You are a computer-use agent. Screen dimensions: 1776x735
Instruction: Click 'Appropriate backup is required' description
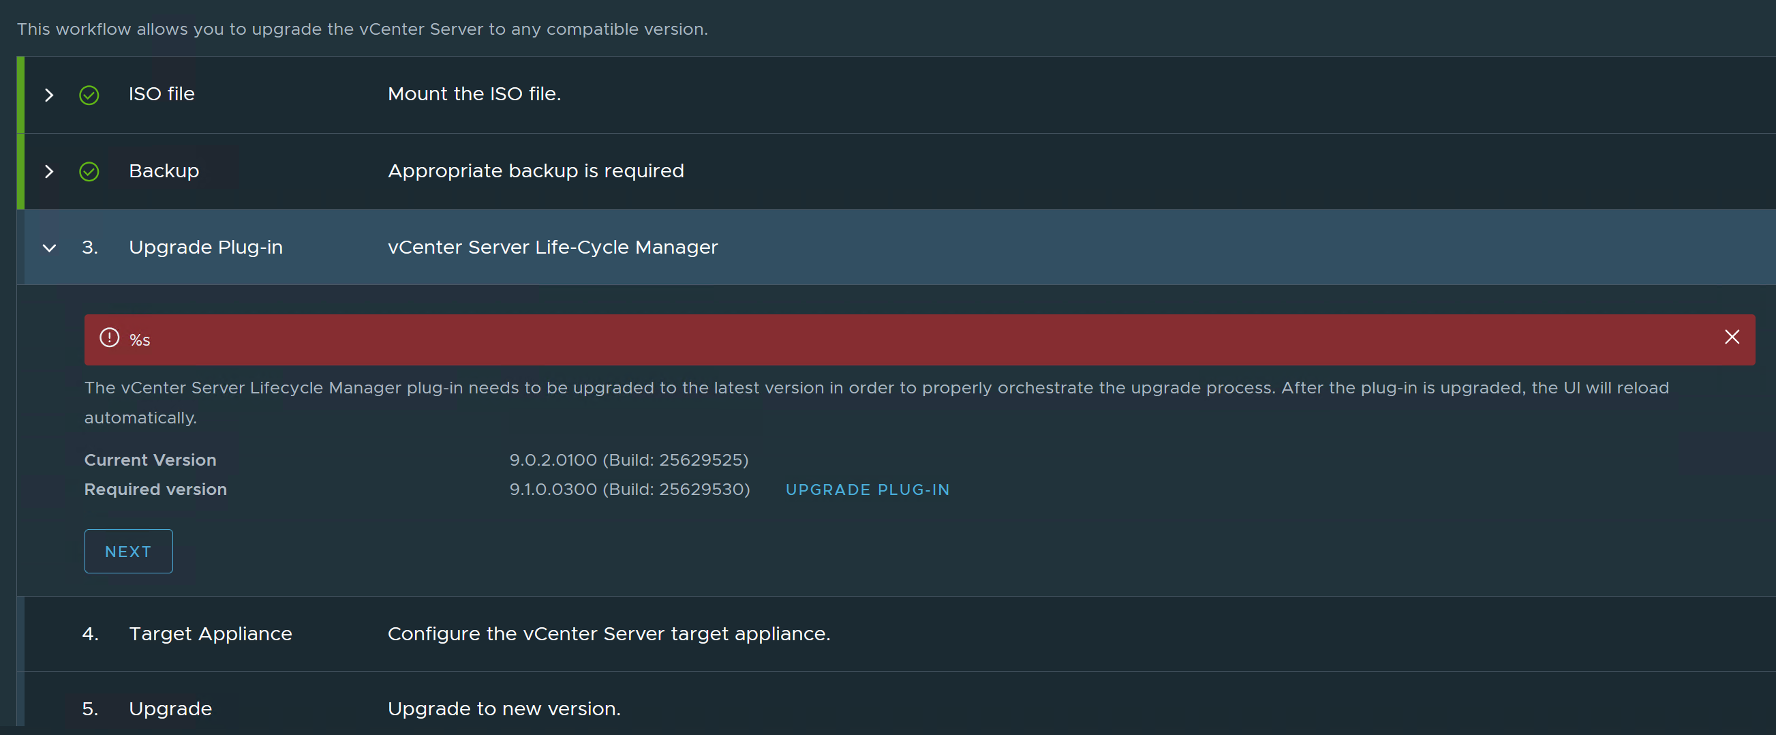[x=536, y=171]
